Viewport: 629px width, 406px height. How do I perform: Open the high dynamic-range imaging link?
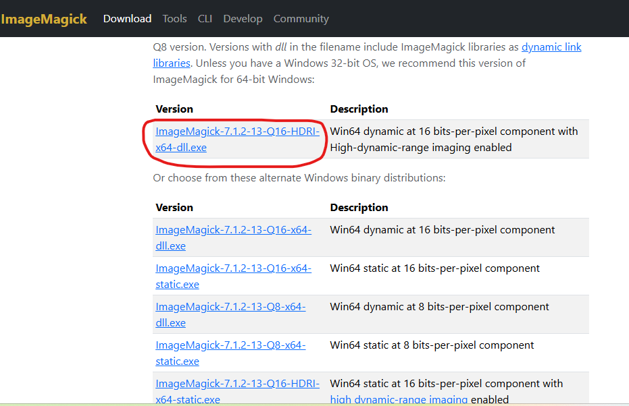399,399
